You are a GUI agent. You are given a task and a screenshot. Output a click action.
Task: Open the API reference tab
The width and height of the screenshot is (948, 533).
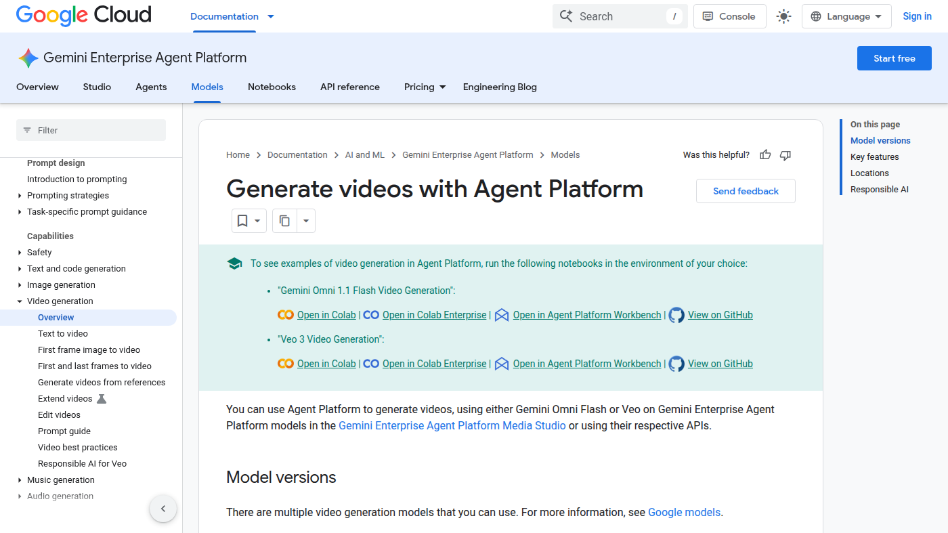click(350, 87)
